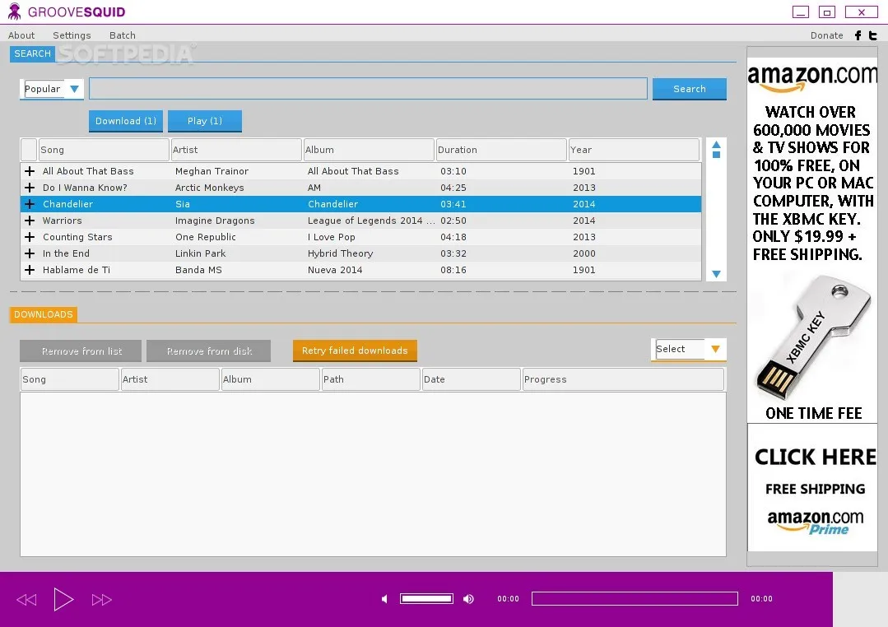
Task: Click the Download (1) button
Action: coord(126,121)
